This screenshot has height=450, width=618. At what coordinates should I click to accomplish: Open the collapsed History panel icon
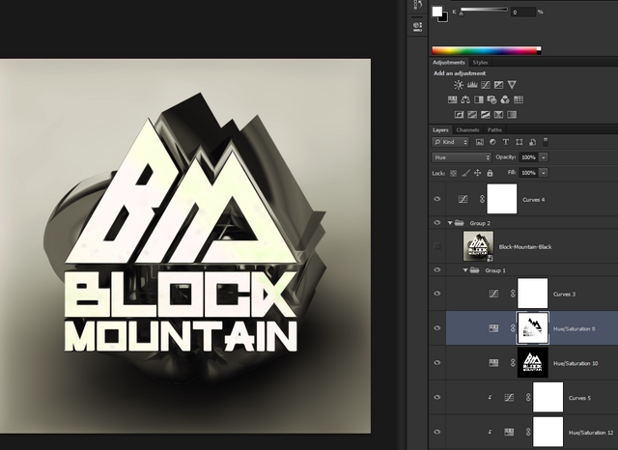point(417,4)
